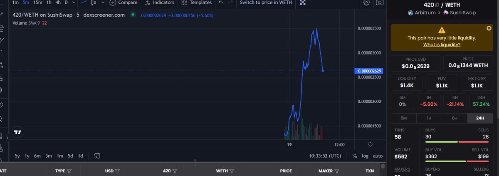Take a chart snapshot with camera icon
Screen dimensions: 499x176
[380, 2]
